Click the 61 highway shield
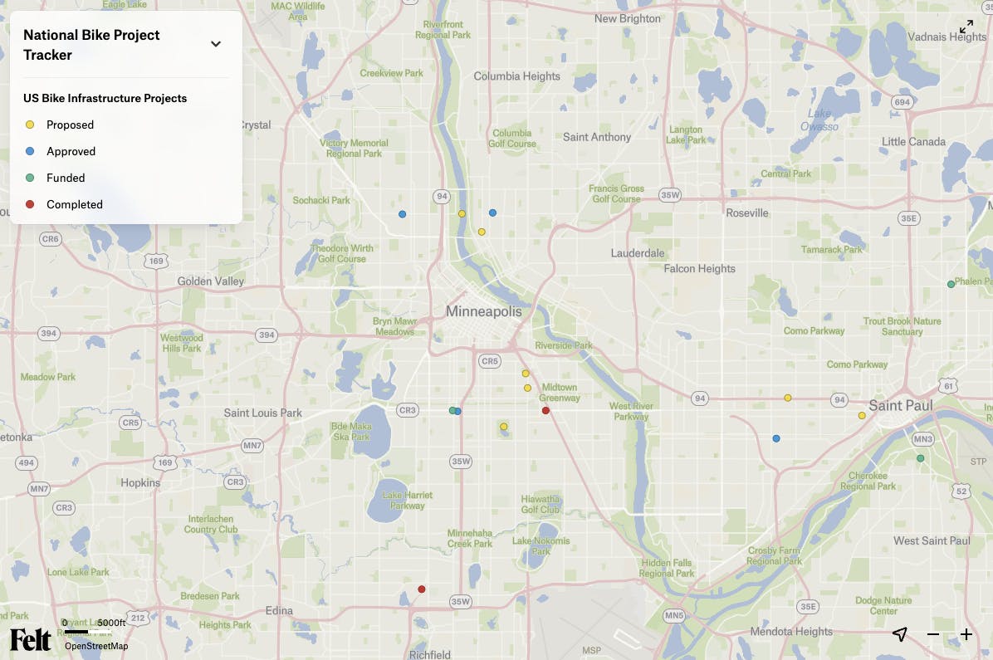 [948, 386]
